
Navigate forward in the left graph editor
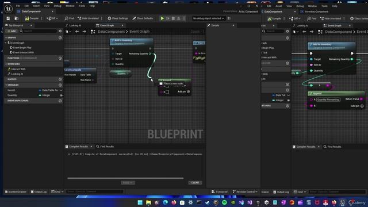(x=84, y=32)
